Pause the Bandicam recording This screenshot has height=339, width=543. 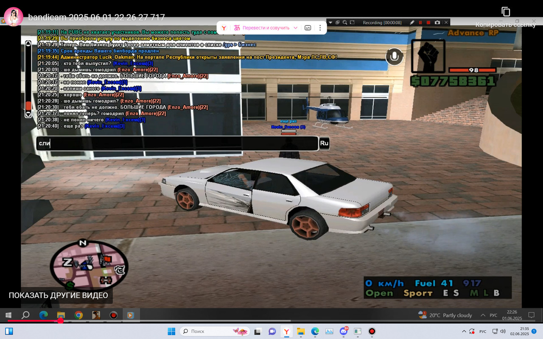pos(420,22)
